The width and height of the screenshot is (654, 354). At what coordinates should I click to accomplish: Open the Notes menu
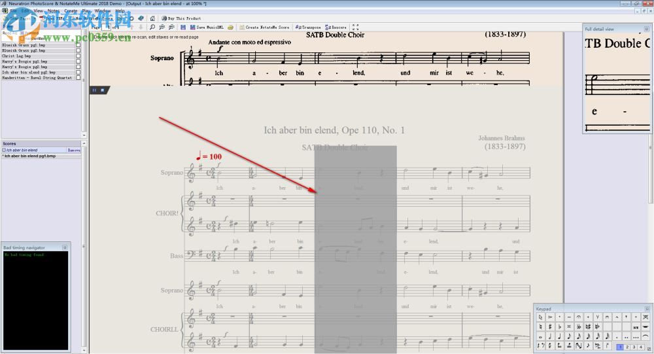[54, 11]
